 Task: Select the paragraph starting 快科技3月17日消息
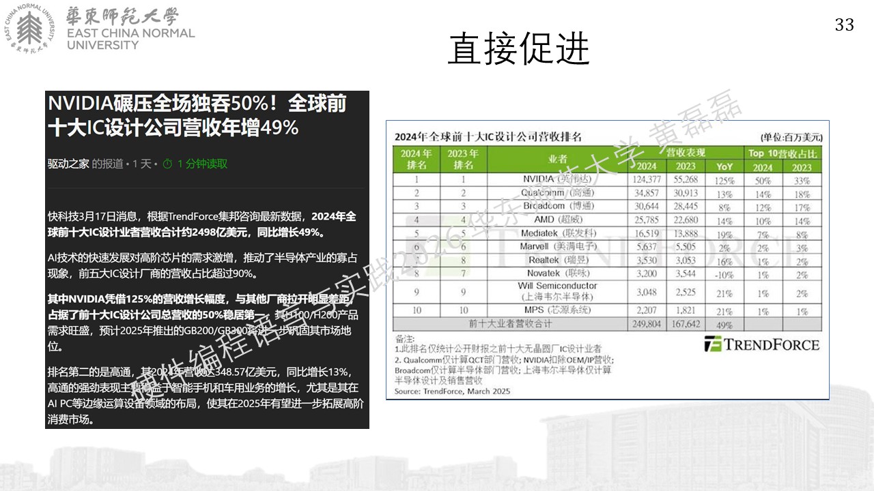point(202,224)
